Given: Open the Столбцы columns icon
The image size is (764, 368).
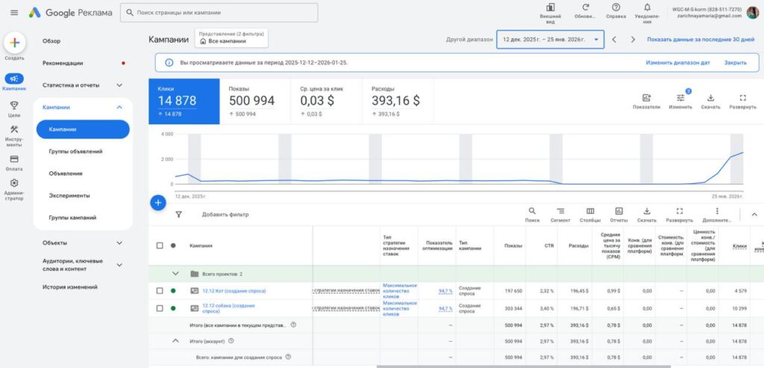Looking at the screenshot, I should point(590,212).
